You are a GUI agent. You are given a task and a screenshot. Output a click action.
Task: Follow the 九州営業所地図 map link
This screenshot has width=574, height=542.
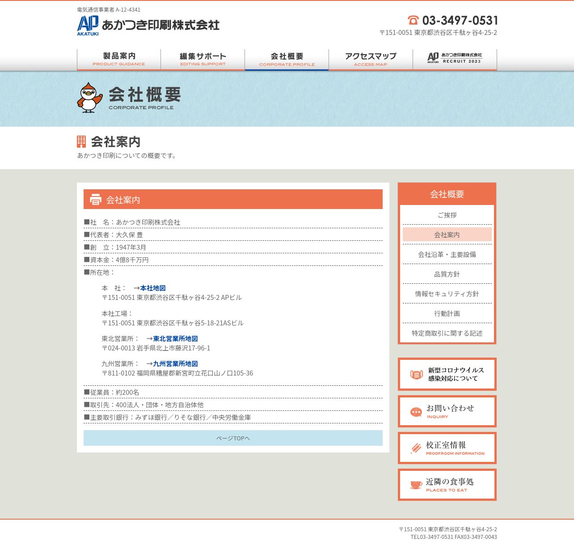point(175,363)
